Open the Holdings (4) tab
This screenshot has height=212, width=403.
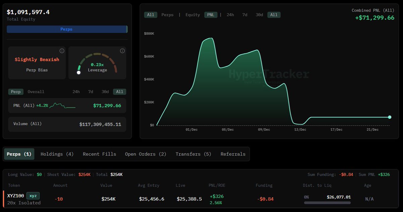[57, 154]
